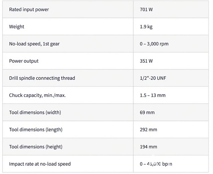Click the Power output label
This screenshot has width=213, height=174.
(24, 61)
